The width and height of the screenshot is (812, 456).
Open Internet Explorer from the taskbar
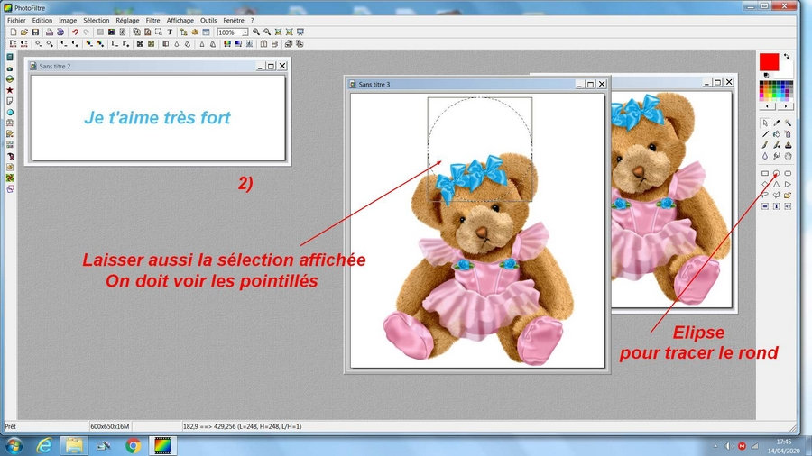coord(44,445)
